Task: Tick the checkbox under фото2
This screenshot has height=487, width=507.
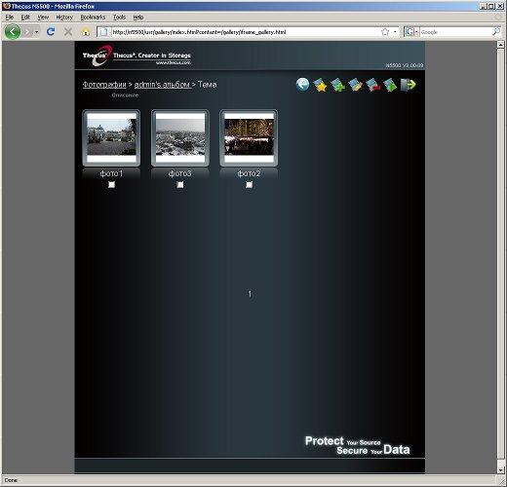Action: pyautogui.click(x=249, y=184)
